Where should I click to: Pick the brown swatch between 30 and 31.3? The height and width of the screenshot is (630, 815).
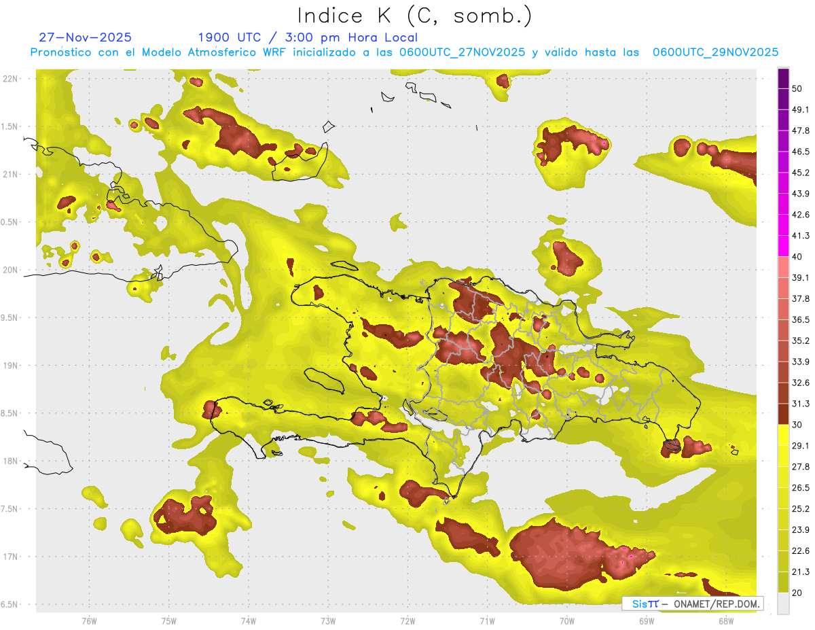(x=783, y=414)
